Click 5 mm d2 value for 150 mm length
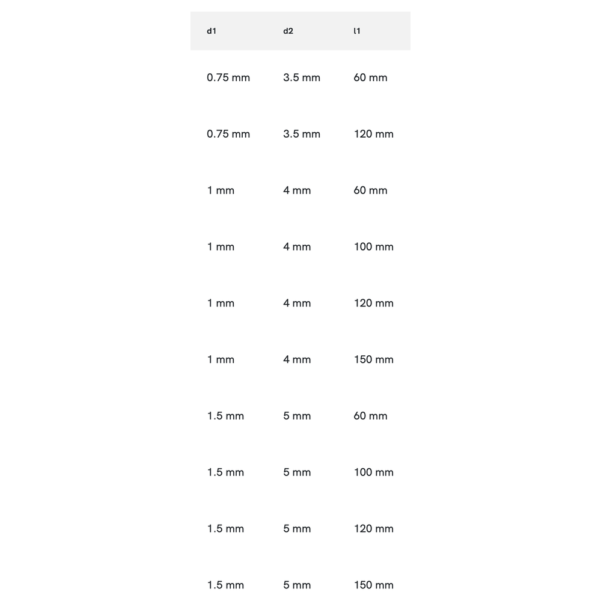Viewport: 601px width, 601px height. point(297,585)
